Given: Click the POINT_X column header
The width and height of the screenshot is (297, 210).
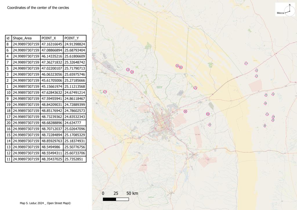Looking at the screenshot, I should (52, 38).
